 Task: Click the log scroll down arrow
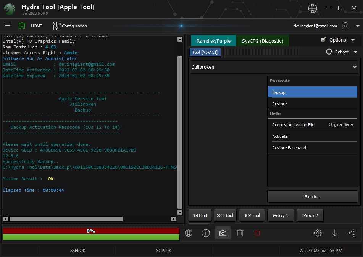click(180, 212)
